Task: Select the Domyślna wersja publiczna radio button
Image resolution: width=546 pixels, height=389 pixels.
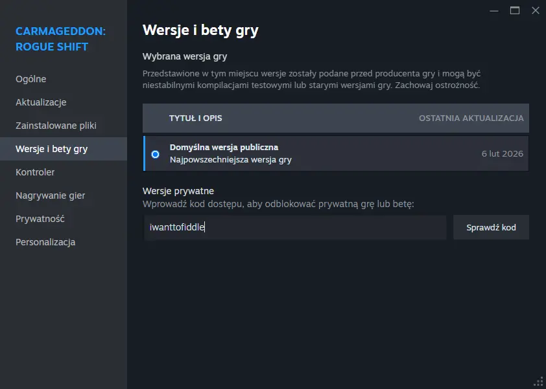Action: (155, 154)
